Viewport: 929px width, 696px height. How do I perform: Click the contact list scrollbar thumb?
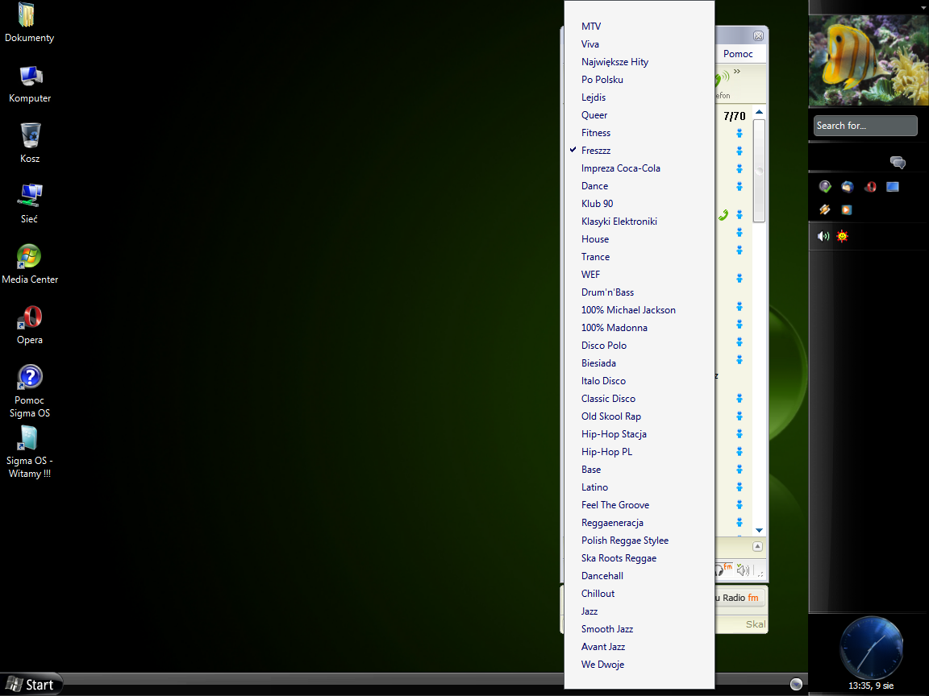(759, 171)
